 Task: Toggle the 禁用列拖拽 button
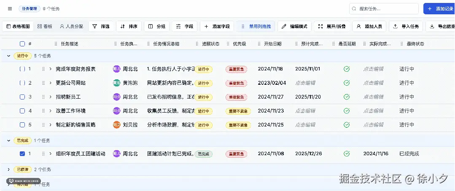click(256, 27)
